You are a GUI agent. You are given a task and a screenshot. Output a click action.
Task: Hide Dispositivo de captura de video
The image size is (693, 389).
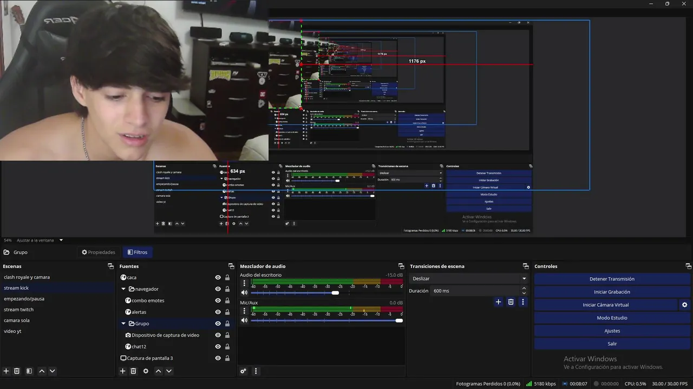pyautogui.click(x=218, y=335)
